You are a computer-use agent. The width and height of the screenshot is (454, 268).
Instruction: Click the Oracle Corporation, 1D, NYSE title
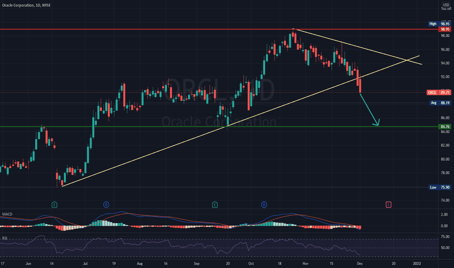coord(26,5)
